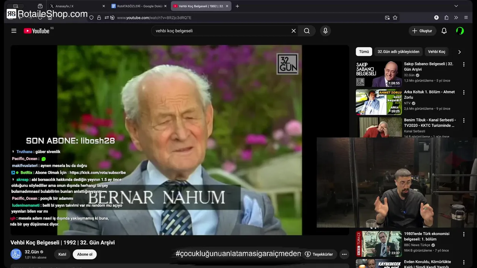Click the 32.Gün channel under Sakıp Sabancı
This screenshot has width=477, height=268.
point(409,75)
